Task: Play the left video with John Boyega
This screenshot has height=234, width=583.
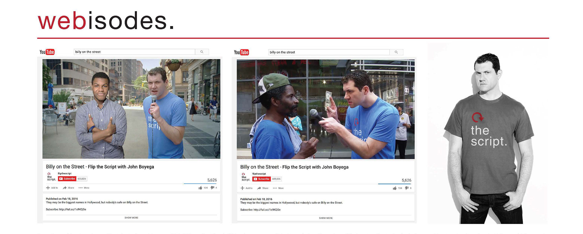Action: pos(131,109)
